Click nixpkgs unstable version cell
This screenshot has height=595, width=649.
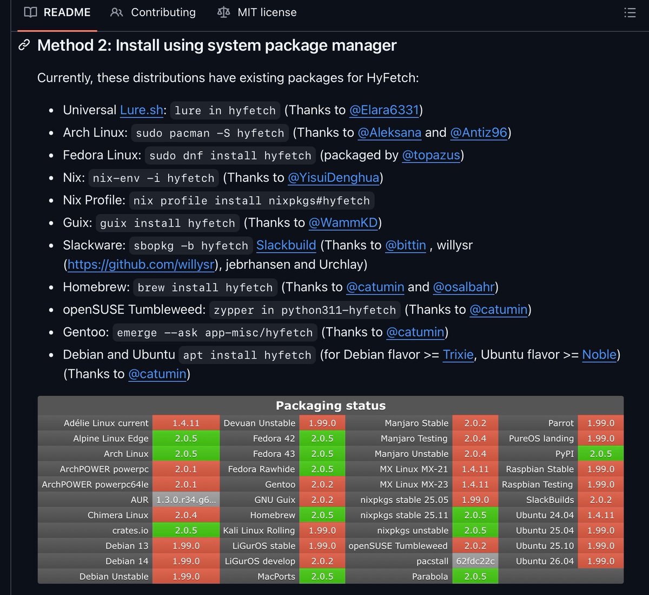[475, 531]
